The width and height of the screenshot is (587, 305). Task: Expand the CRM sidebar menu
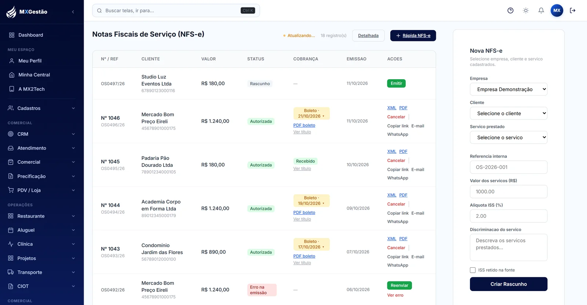(x=42, y=134)
